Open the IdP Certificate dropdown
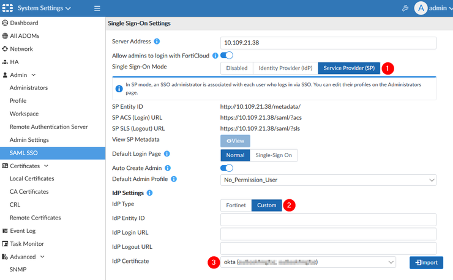 point(308,262)
